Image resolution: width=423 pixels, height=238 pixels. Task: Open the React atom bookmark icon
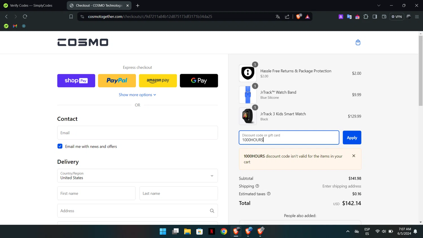[24, 26]
